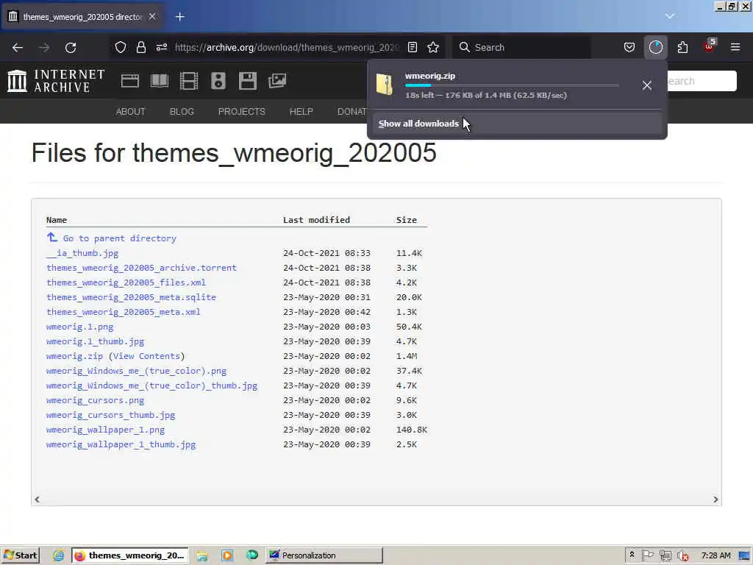Click the wmeorig.zip download progress bar
Image resolution: width=753 pixels, height=565 pixels.
512,85
